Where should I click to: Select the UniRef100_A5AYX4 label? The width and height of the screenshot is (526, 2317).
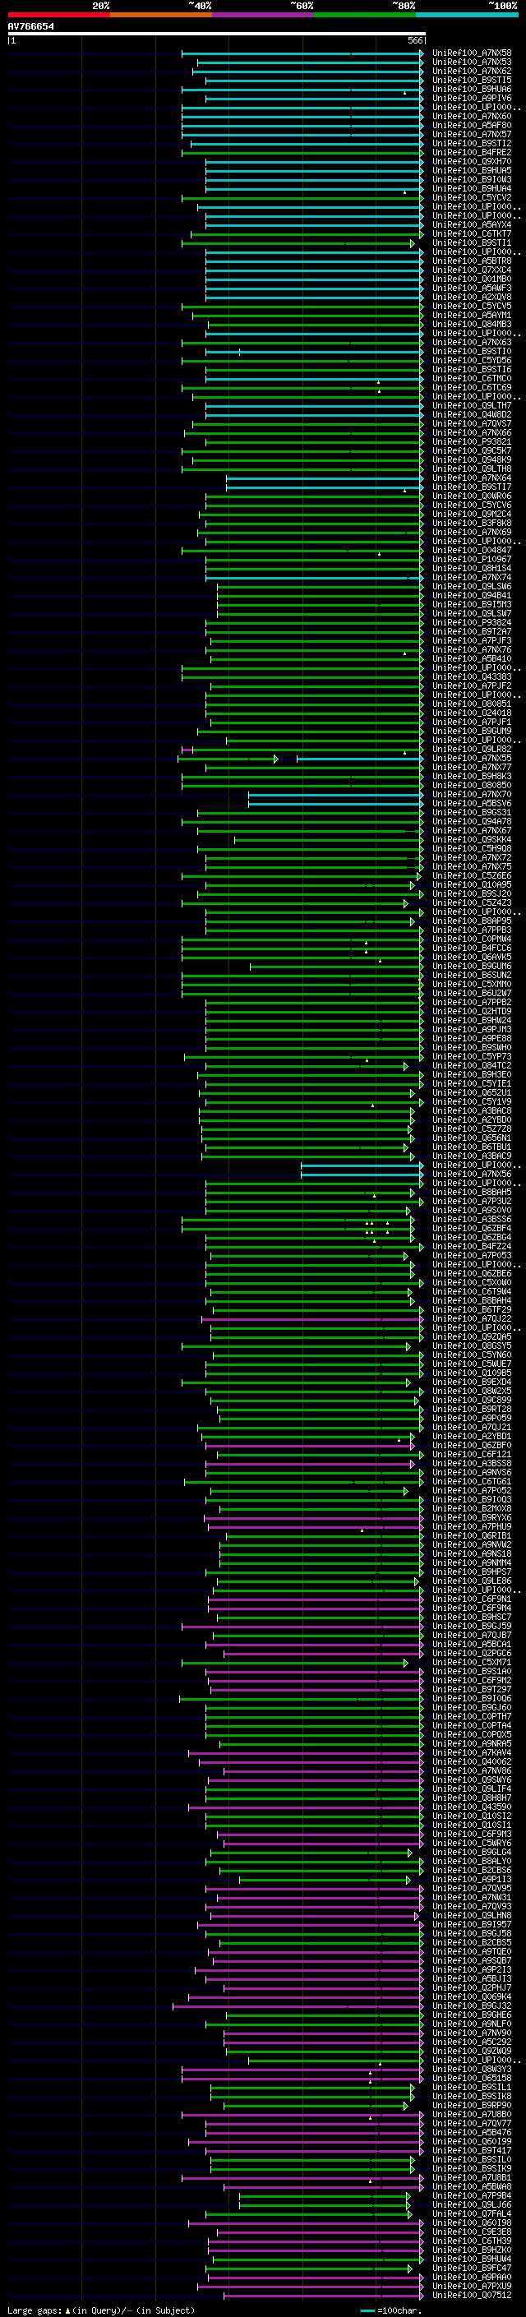tap(472, 225)
